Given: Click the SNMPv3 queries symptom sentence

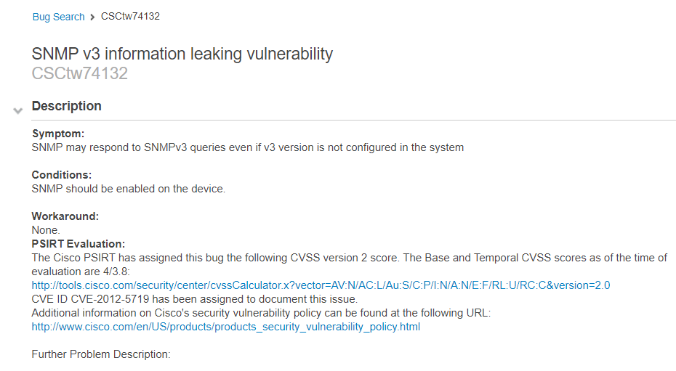Looking at the screenshot, I should pos(247,147).
